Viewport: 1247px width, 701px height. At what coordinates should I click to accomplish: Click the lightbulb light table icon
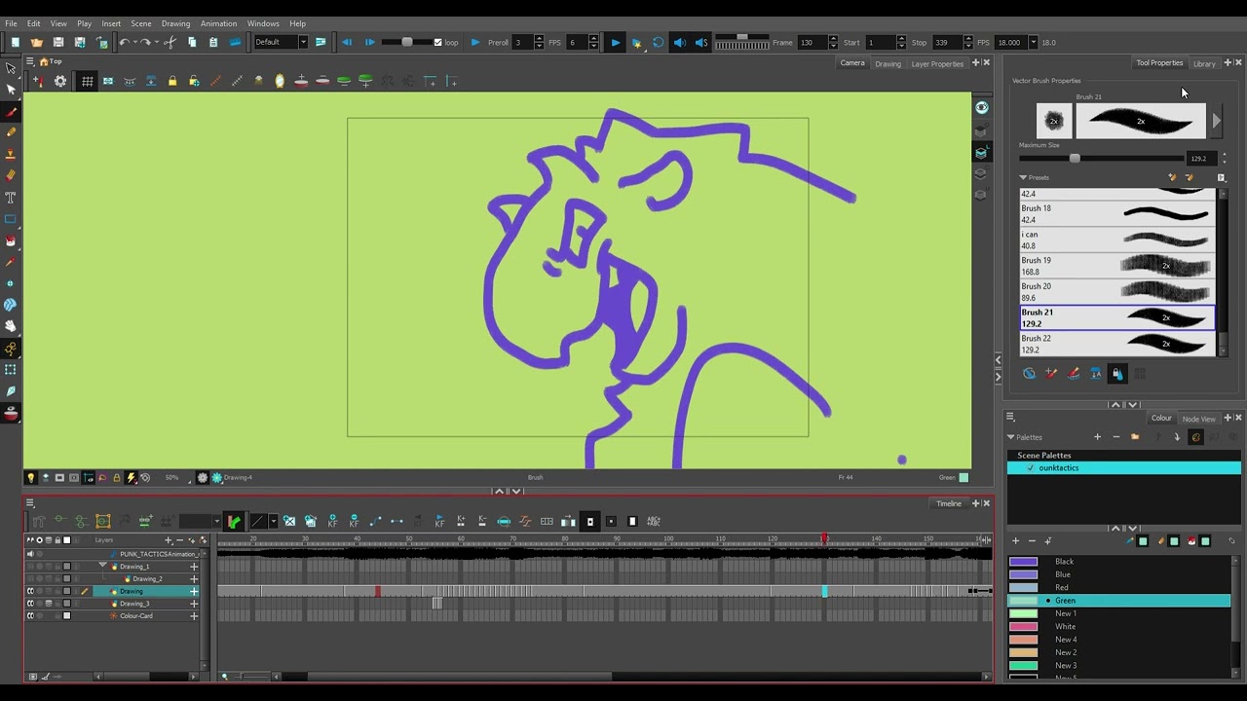(x=30, y=477)
